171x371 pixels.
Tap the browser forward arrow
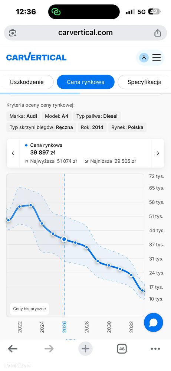(49, 348)
